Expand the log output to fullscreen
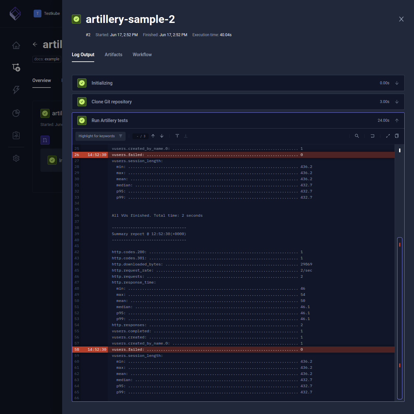 pos(388,136)
